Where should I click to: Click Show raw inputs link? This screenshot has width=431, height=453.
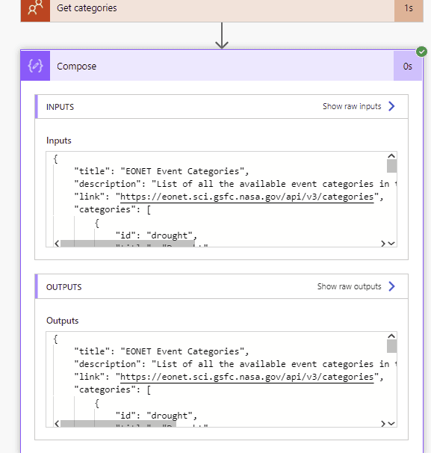352,106
